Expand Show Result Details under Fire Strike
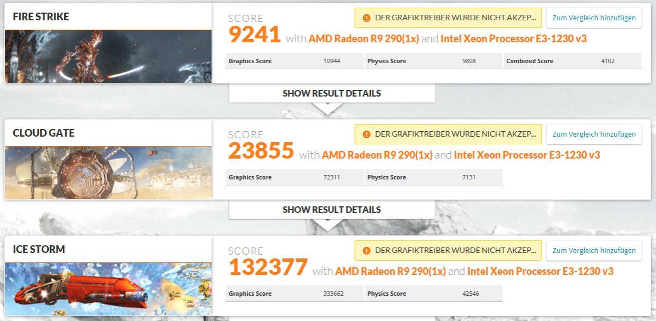 [x=332, y=93]
